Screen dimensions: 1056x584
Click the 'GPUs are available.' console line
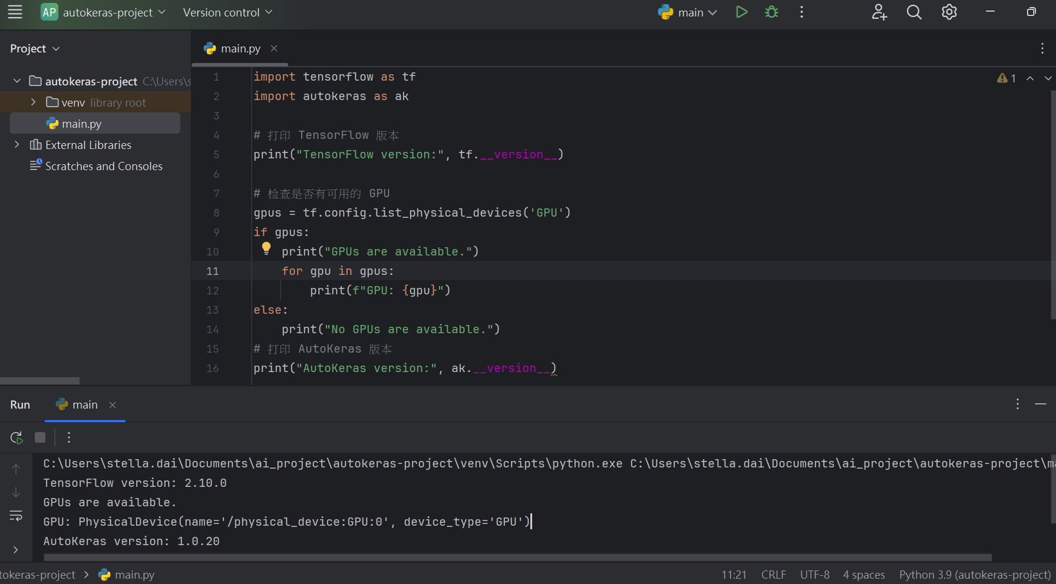pos(110,502)
